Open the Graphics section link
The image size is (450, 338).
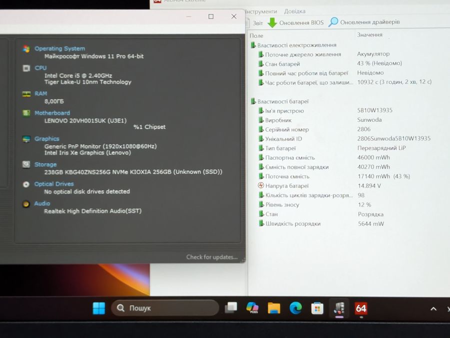click(47, 139)
